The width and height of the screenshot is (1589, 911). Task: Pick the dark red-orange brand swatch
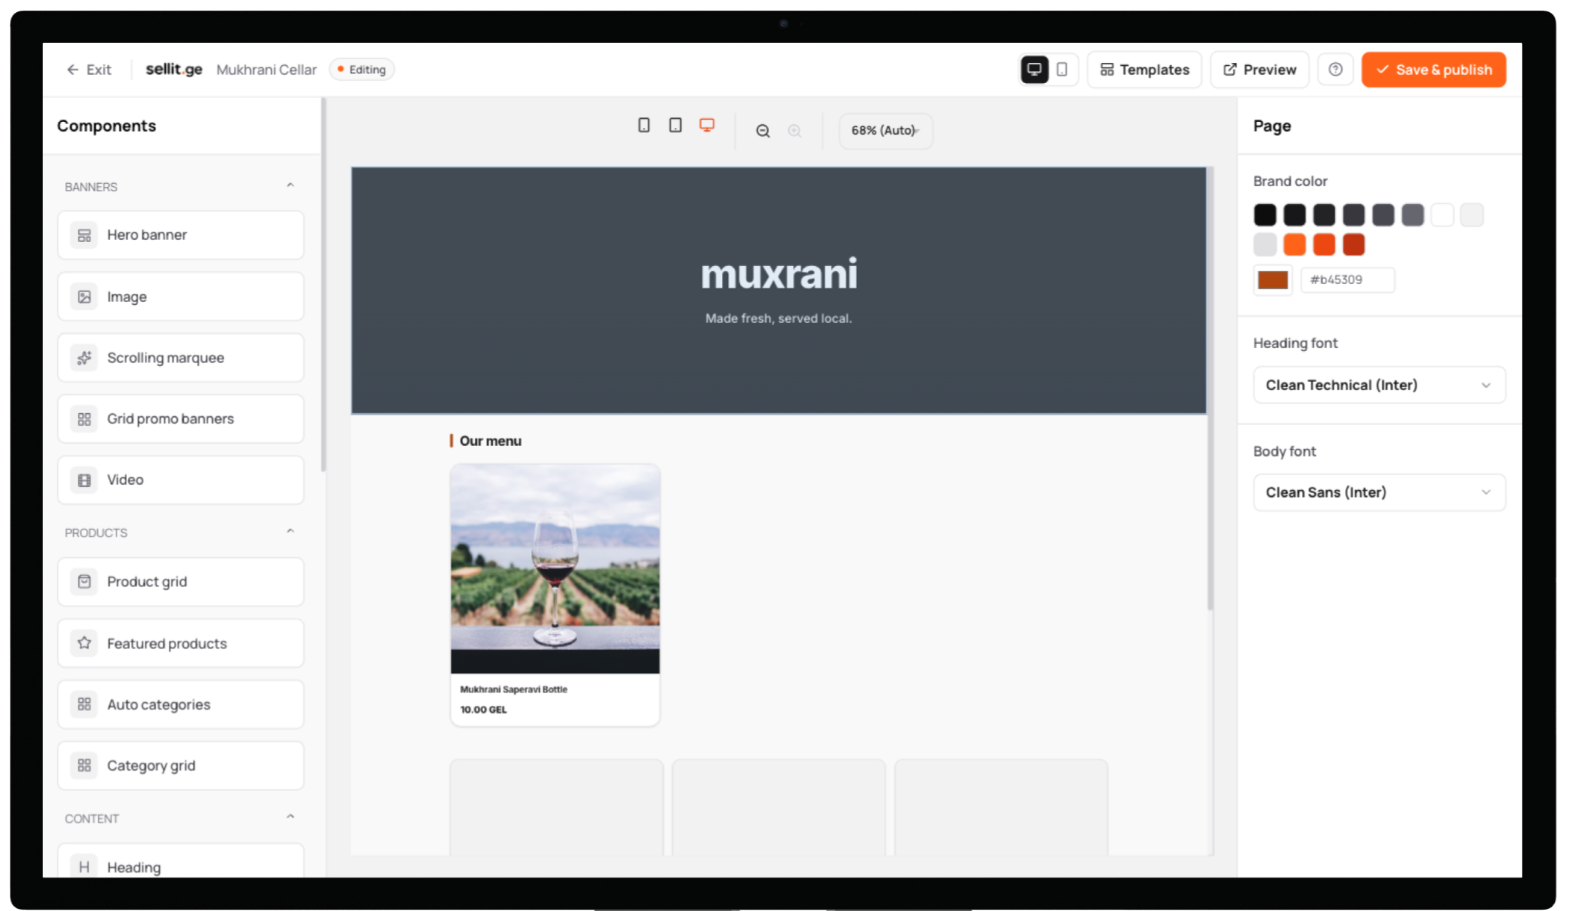tap(1353, 245)
